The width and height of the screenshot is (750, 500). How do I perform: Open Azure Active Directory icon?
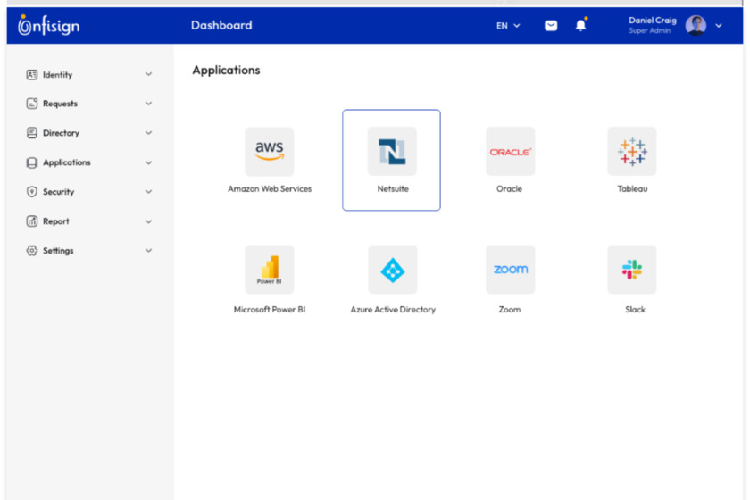point(392,270)
